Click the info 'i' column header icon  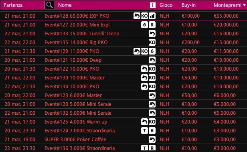152,5
